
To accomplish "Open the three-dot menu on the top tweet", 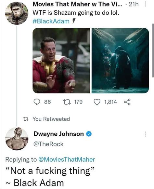I will [x=145, y=5].
